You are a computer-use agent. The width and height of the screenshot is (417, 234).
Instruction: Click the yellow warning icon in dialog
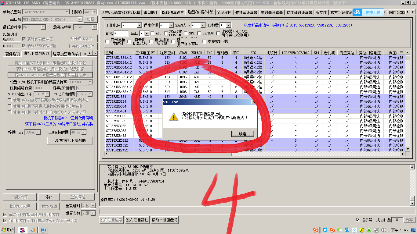[174, 116]
